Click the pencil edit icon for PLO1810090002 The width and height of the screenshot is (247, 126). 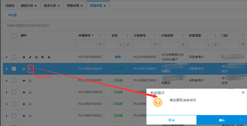click(30, 57)
